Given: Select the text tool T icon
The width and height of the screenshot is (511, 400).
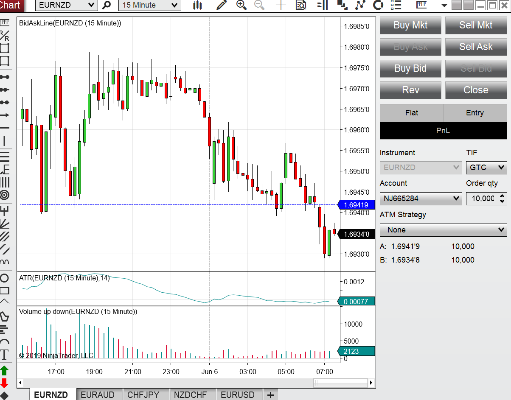Looking at the screenshot, I should click(5, 355).
